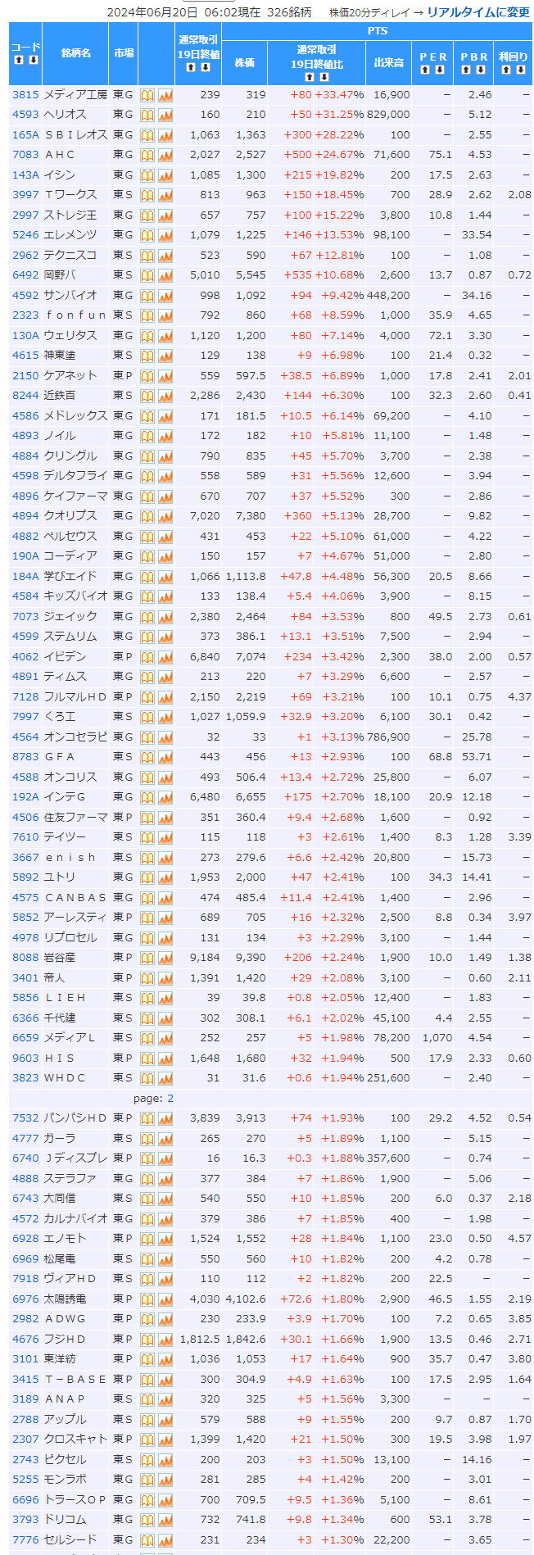This screenshot has height=1555, width=534.
Task: Go to page 2 link
Action: (170, 1099)
